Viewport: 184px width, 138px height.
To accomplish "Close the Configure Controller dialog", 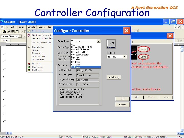I will (x=126, y=31).
